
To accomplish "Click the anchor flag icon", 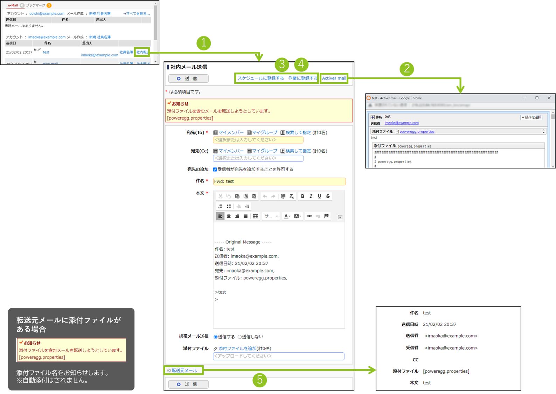I will pyautogui.click(x=327, y=216).
